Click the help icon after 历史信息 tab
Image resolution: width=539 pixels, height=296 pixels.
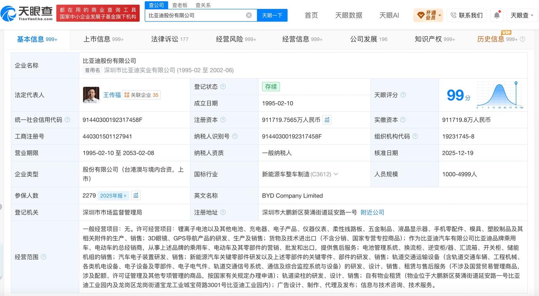tap(523, 39)
